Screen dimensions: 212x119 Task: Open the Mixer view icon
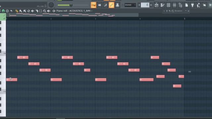coord(175,5)
